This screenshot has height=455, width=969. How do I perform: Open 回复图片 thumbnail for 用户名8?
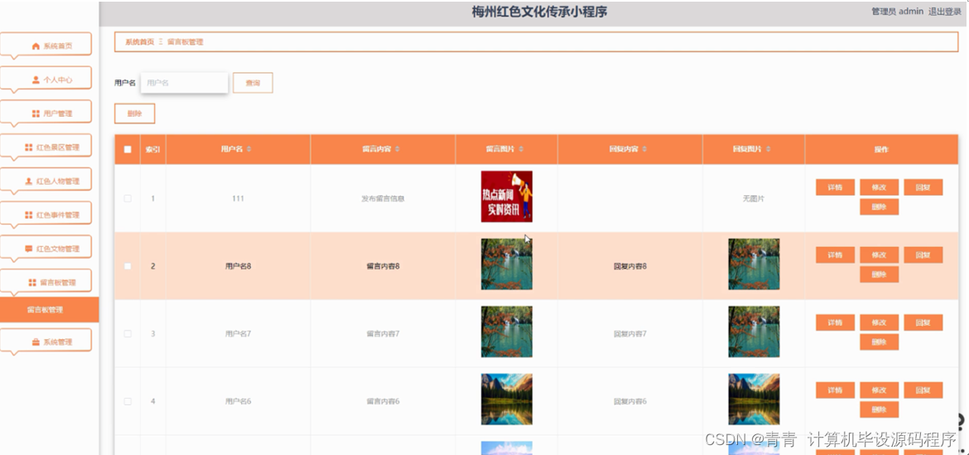[x=754, y=264]
